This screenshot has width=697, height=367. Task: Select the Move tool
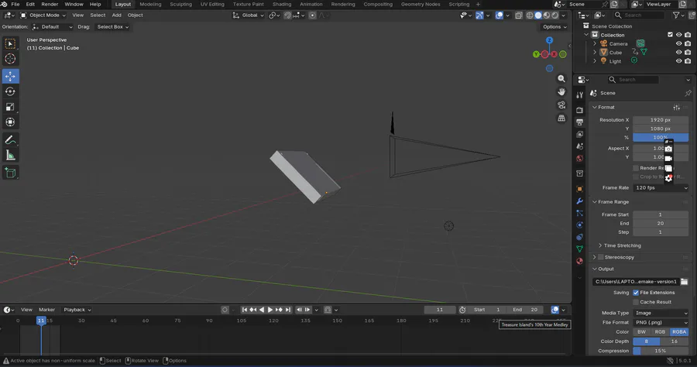pos(10,76)
